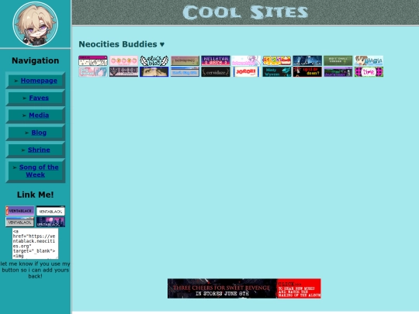Click the blue-titlebar grey window button

click(185, 72)
